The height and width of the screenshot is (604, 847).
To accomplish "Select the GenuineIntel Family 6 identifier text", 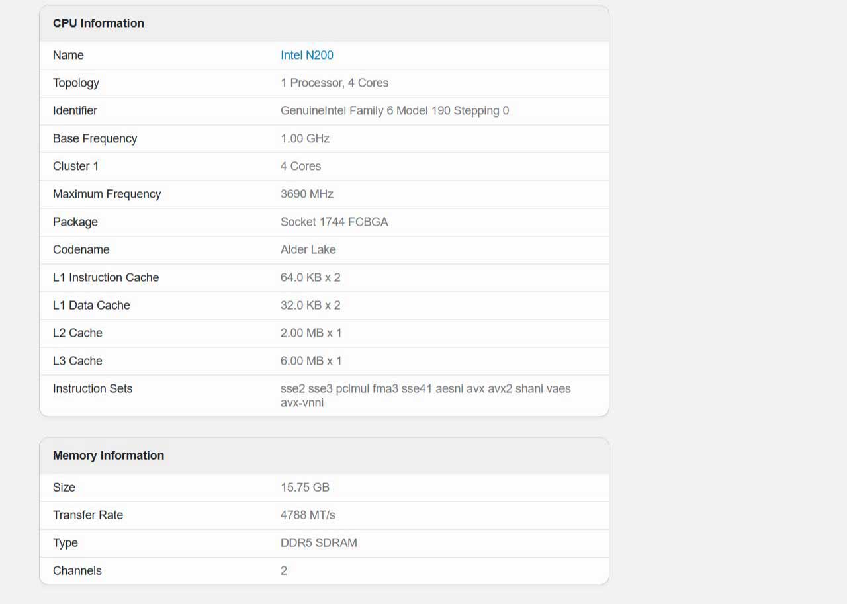I will (394, 110).
